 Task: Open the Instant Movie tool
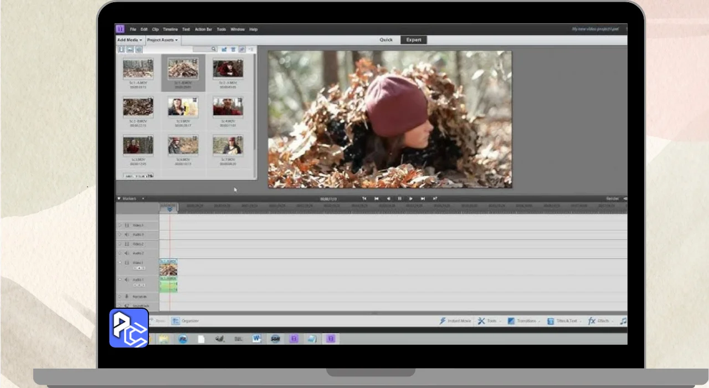443,321
